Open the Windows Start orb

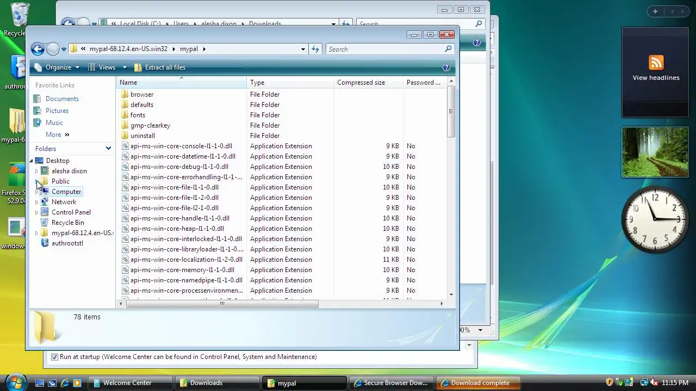(x=15, y=382)
